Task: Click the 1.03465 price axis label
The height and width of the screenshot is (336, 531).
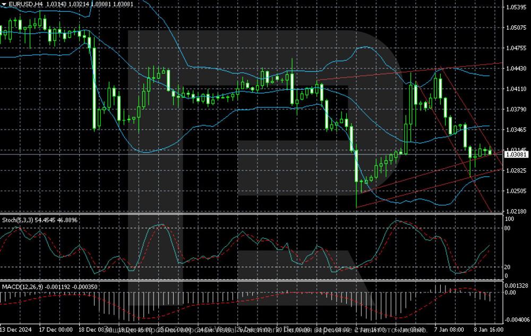Action: pyautogui.click(x=517, y=130)
